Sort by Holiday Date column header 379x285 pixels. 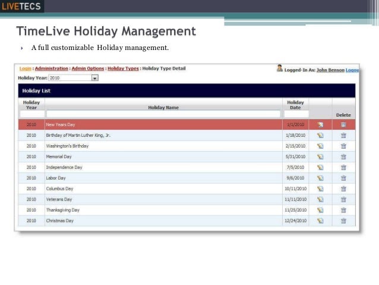coord(295,105)
